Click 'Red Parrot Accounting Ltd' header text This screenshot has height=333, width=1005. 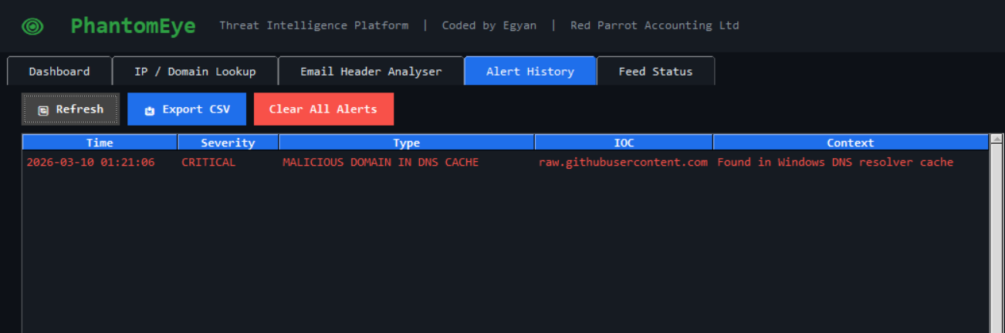click(655, 25)
